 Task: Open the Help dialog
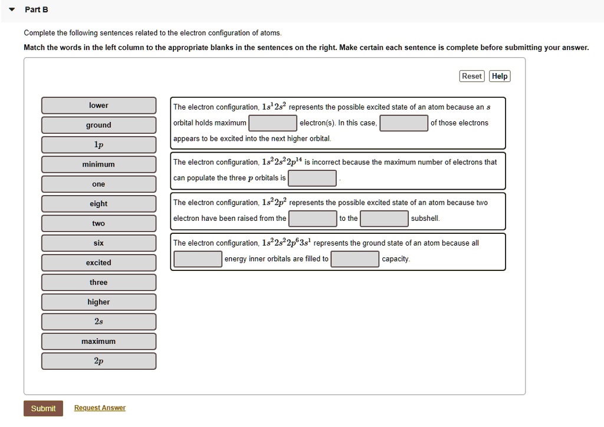(x=499, y=76)
